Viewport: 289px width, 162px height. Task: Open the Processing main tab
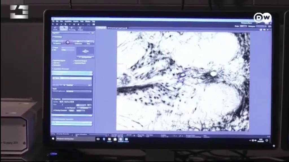coord(72,28)
